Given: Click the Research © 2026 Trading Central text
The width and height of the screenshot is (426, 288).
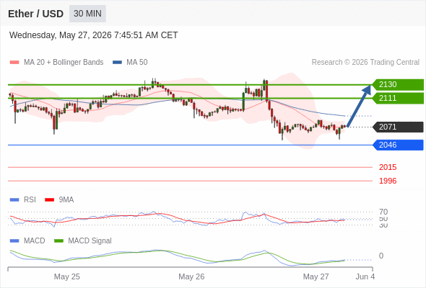Looking at the screenshot, I should click(x=365, y=63).
